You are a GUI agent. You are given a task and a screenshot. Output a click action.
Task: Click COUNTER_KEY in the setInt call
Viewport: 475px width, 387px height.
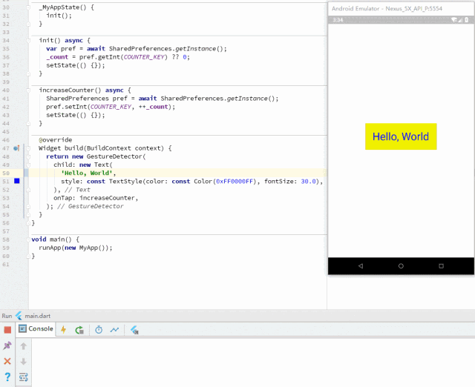click(x=111, y=107)
